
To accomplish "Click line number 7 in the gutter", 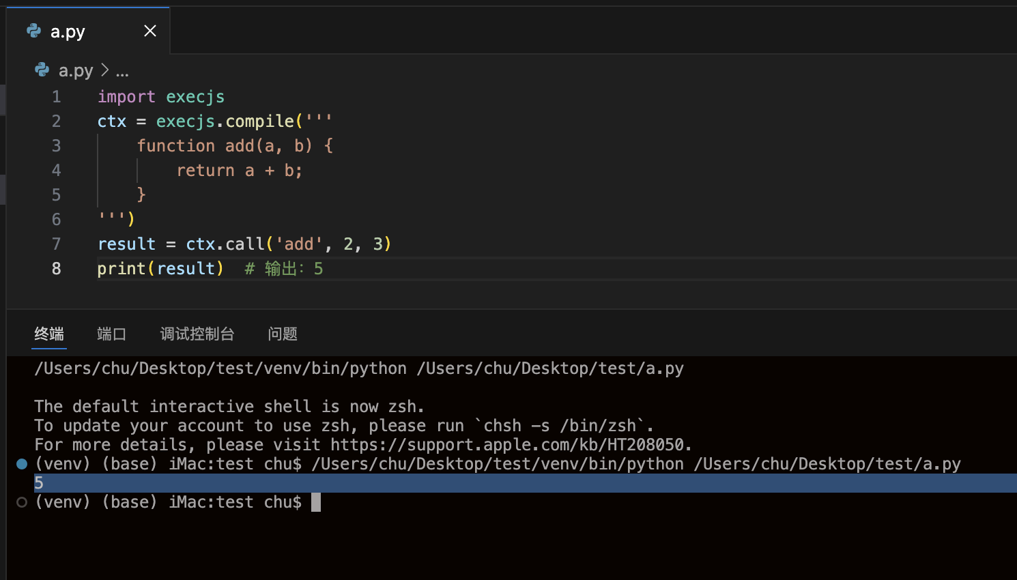I will tap(56, 244).
